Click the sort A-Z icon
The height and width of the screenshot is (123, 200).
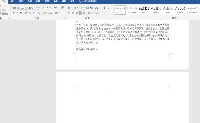(104, 8)
